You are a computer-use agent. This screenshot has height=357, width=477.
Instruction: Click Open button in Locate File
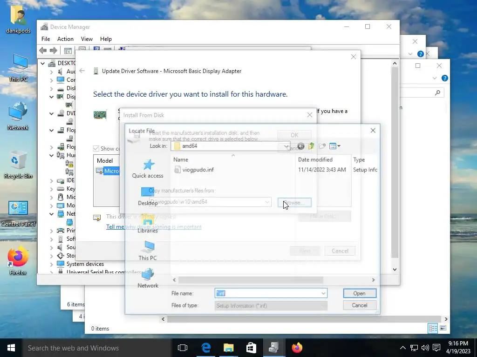(360, 293)
